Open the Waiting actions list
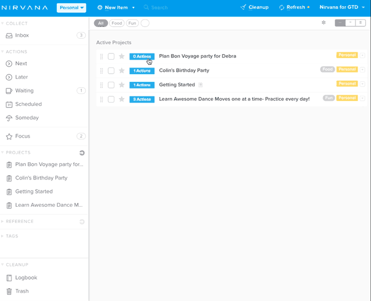Screen dimensions: 371x301 tap(24, 91)
